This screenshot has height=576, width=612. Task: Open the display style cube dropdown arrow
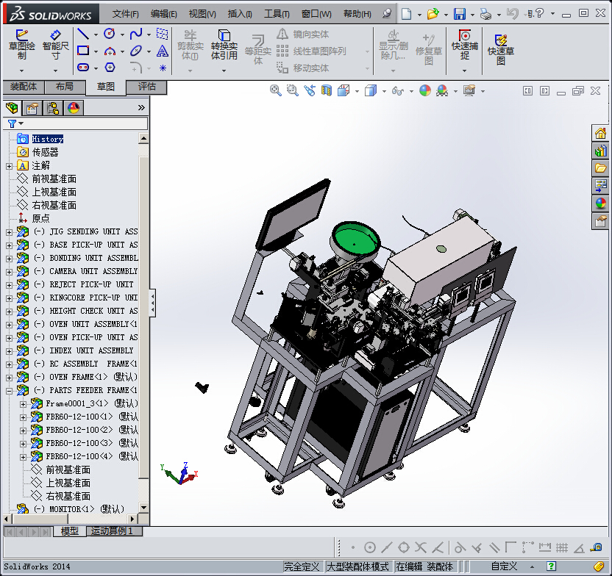pos(384,91)
